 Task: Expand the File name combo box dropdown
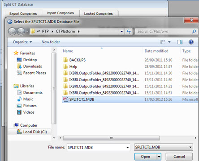point(128,148)
